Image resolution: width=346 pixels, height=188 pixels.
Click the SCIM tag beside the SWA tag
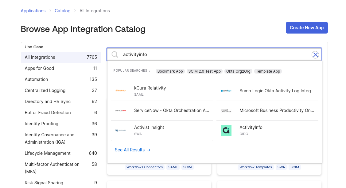pyautogui.click(x=295, y=167)
